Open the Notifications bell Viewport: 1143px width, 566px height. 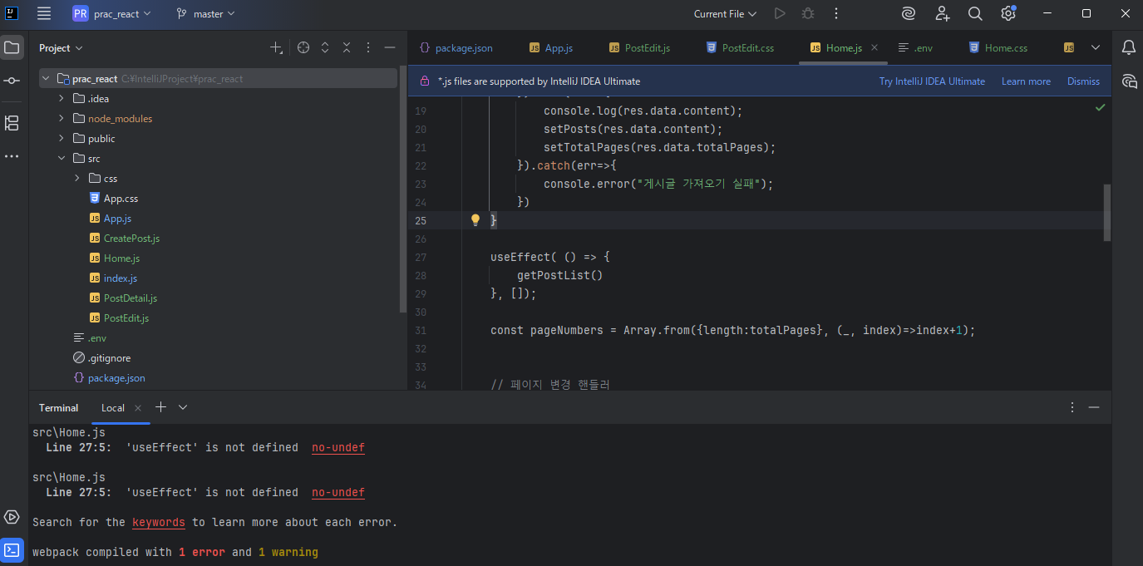coord(1129,47)
